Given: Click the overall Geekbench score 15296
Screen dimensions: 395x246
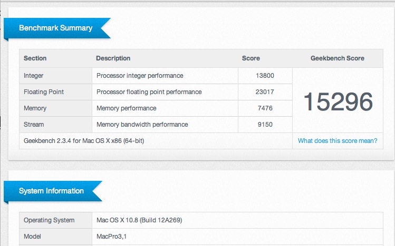Looking at the screenshot, I should point(338,101).
